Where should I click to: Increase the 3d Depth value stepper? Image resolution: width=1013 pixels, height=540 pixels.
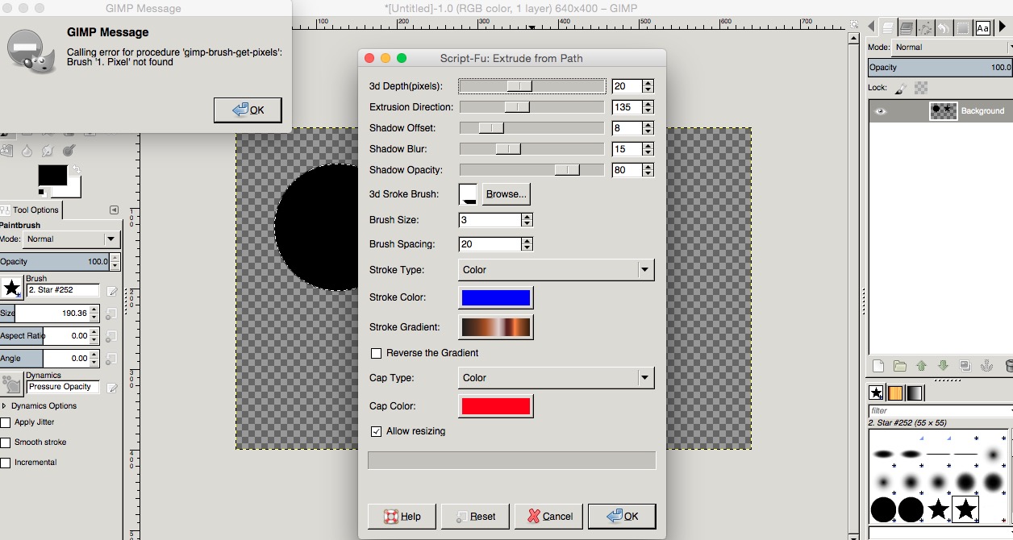click(648, 82)
